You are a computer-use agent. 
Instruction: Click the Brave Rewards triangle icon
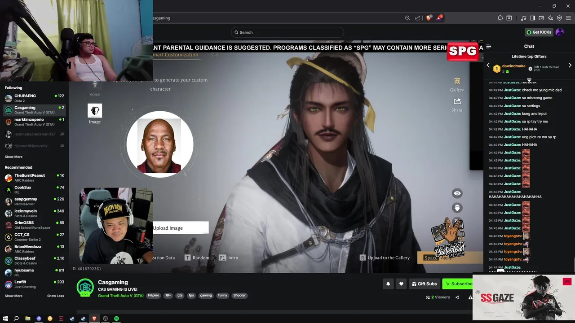pos(439,18)
